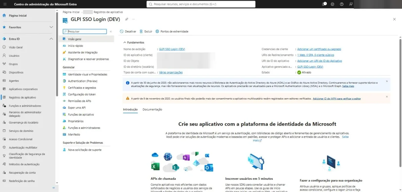Click Desativar in the command bar
Screen dimensions: 402x192
pyautogui.click(x=128, y=31)
